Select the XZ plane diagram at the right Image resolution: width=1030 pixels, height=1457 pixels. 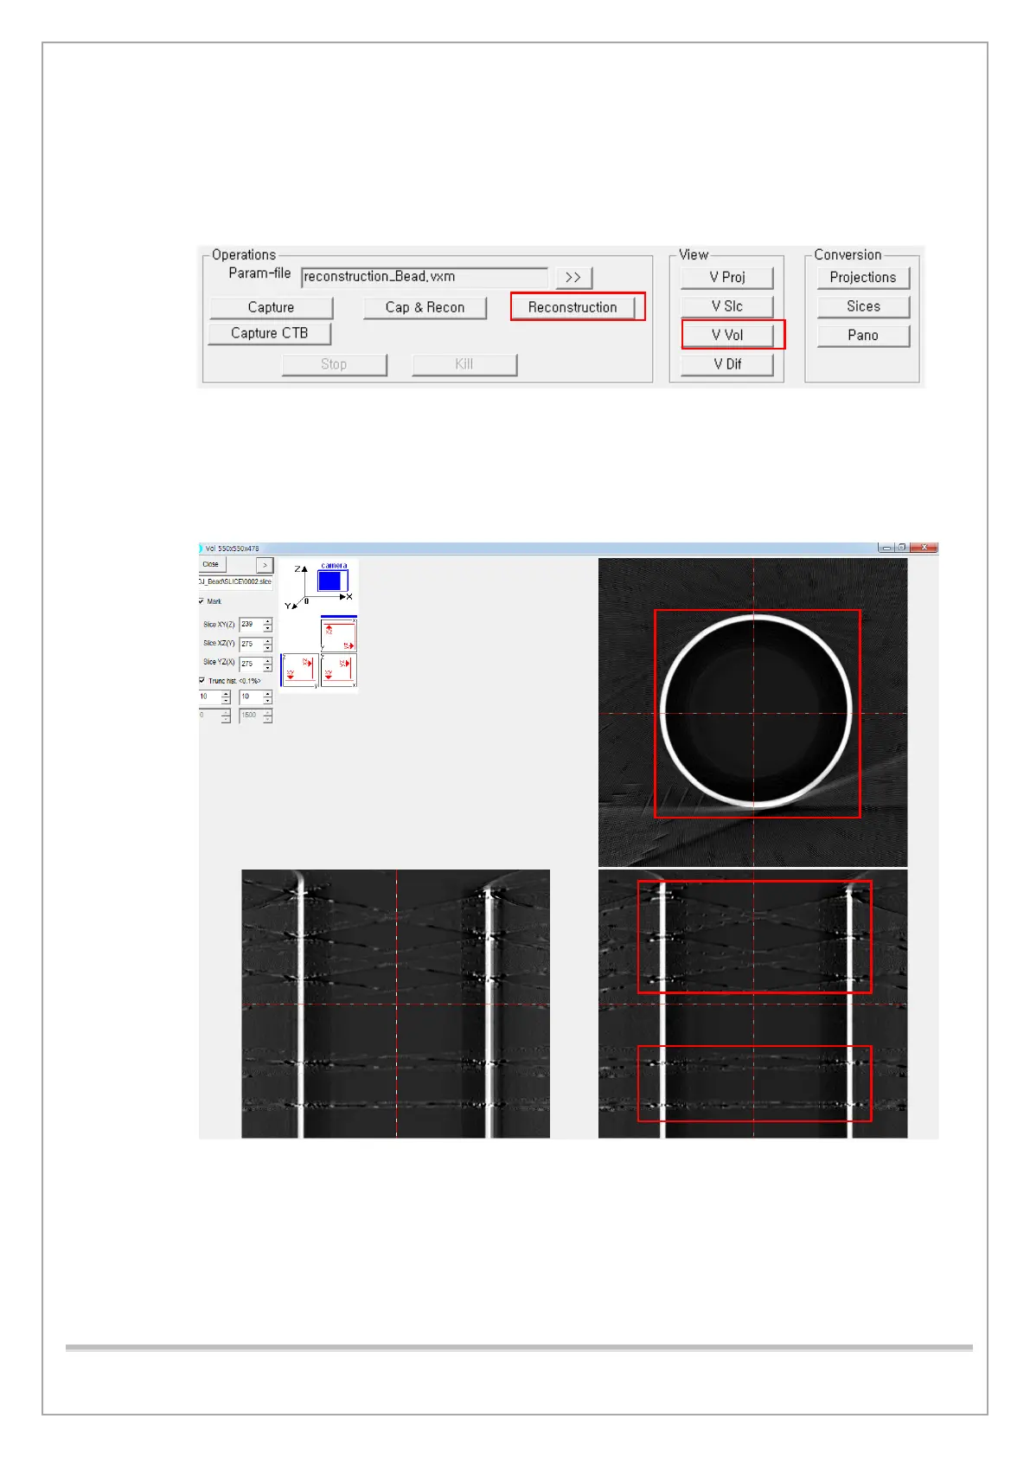coord(339,671)
